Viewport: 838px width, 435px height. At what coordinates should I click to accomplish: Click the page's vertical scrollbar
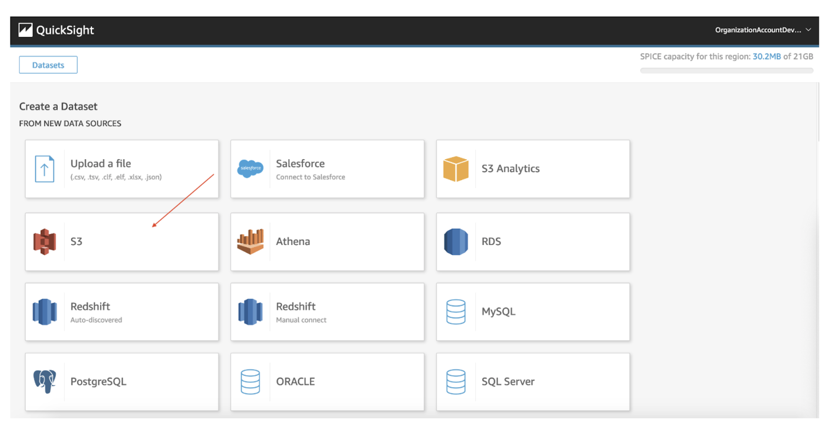818,113
